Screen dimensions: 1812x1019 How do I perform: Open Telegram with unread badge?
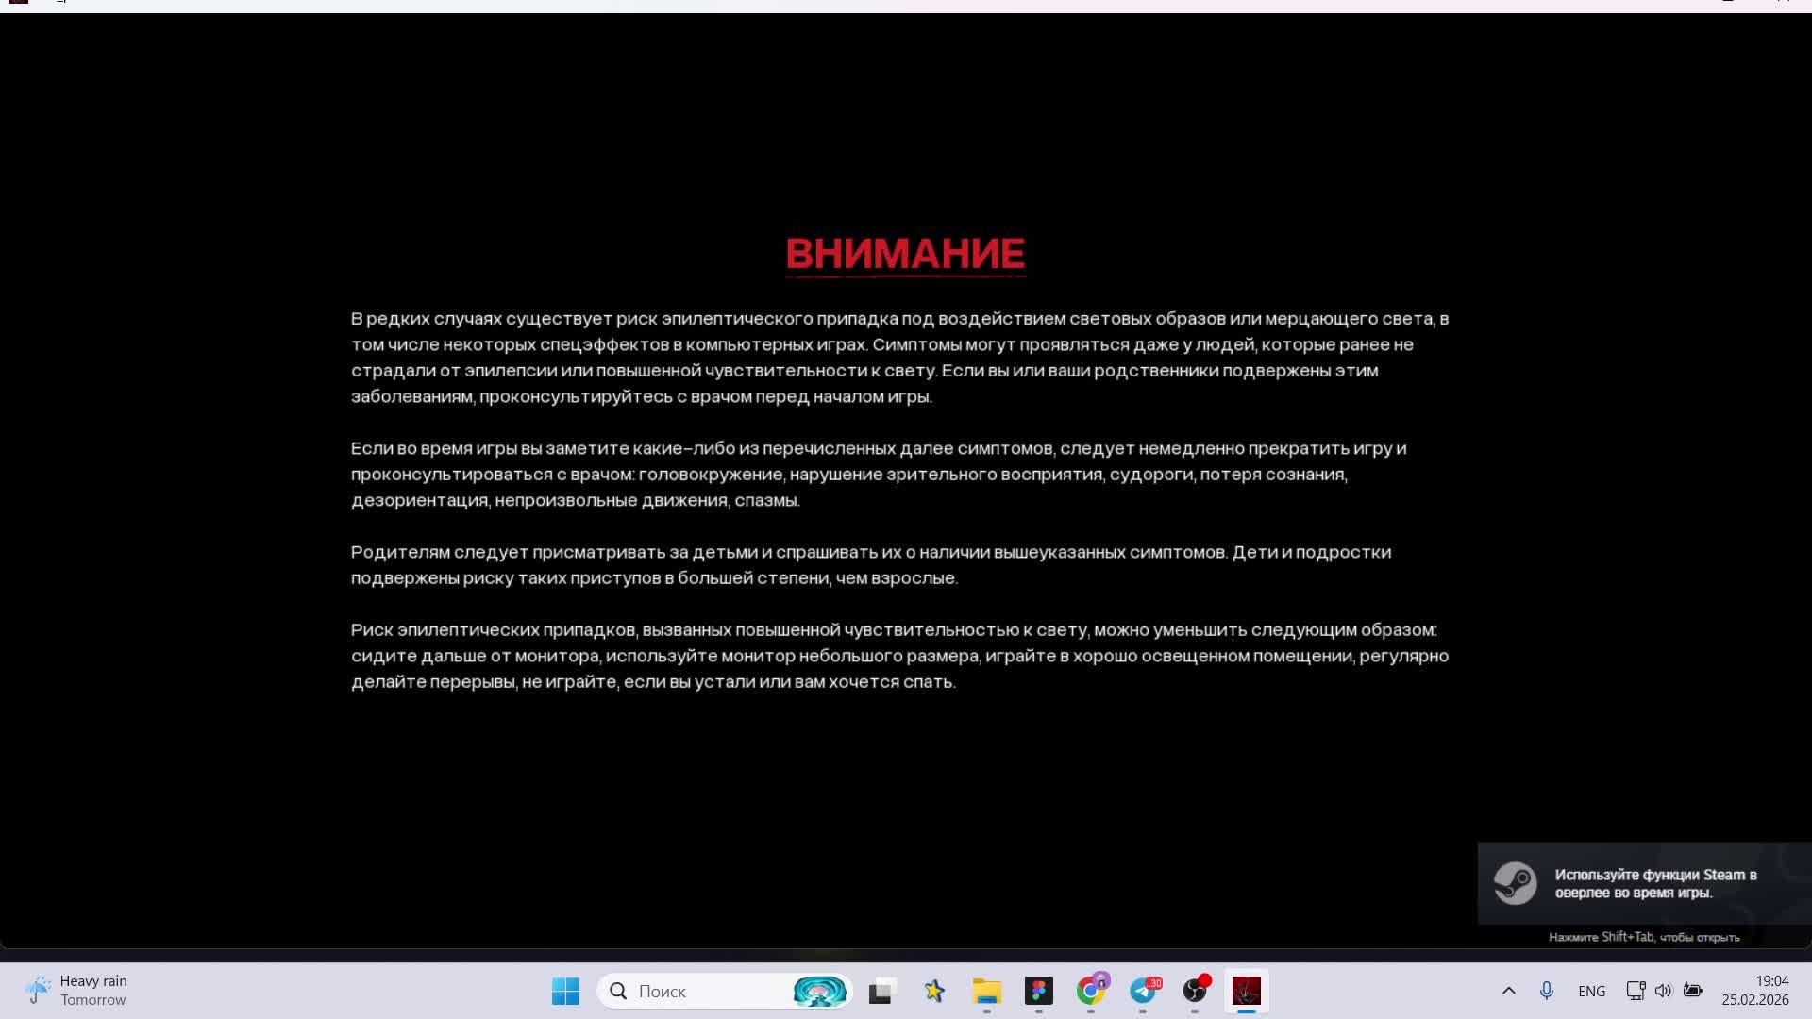(x=1143, y=991)
